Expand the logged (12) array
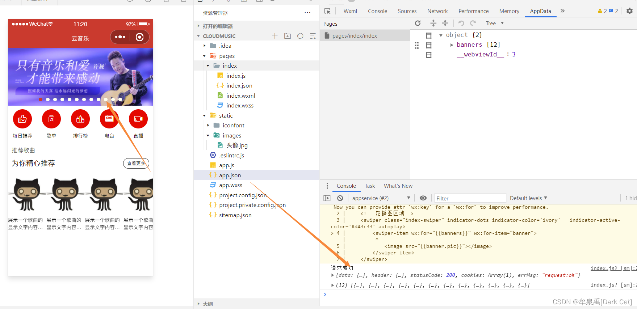Viewport: 637px width, 309px height. click(332, 285)
